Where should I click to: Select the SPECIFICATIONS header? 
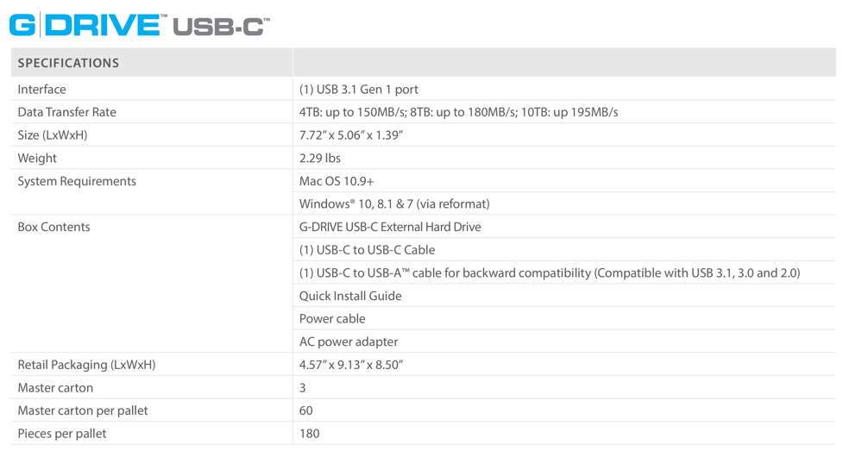click(68, 63)
